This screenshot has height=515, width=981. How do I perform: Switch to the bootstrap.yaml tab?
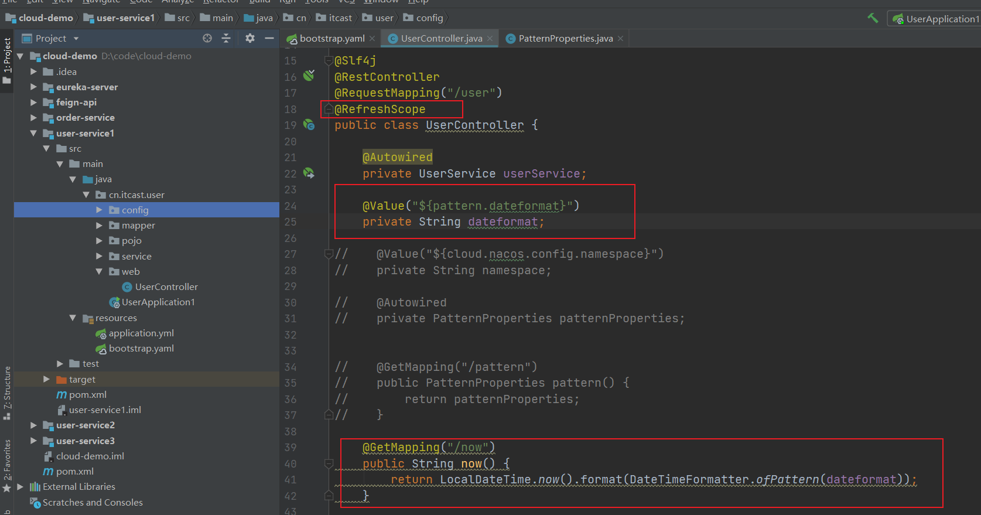[332, 39]
